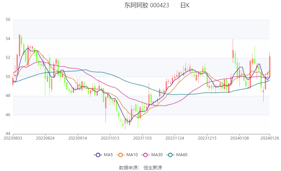Toggle the MA30 legend series
This screenshot has height=171, width=281.
pyautogui.click(x=152, y=155)
